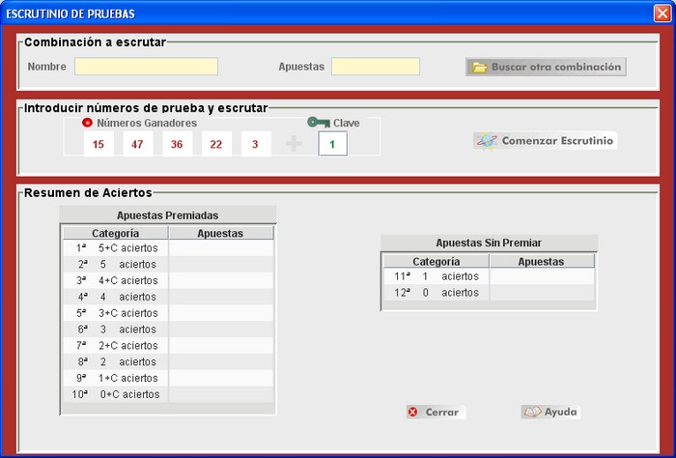Click the Comenzar Escrutinio pencil icon
Viewport: 676px width, 458px height.
[487, 141]
